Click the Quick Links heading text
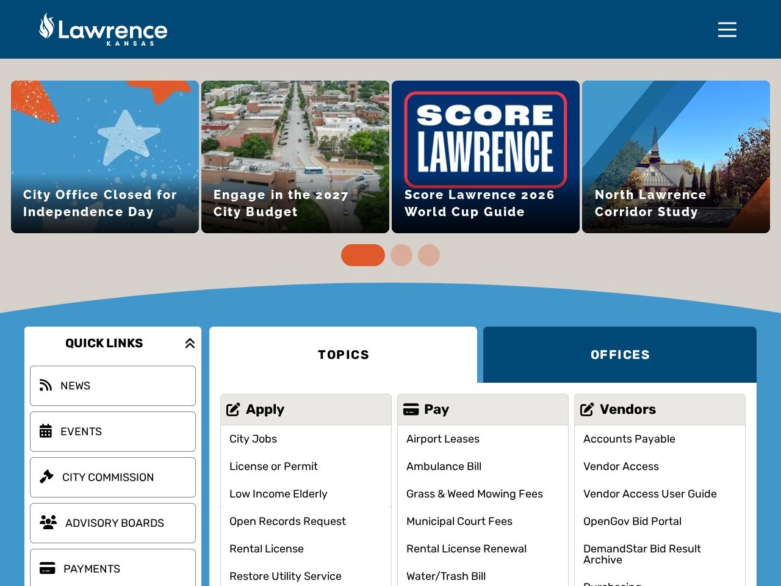The height and width of the screenshot is (586, 781). [104, 343]
